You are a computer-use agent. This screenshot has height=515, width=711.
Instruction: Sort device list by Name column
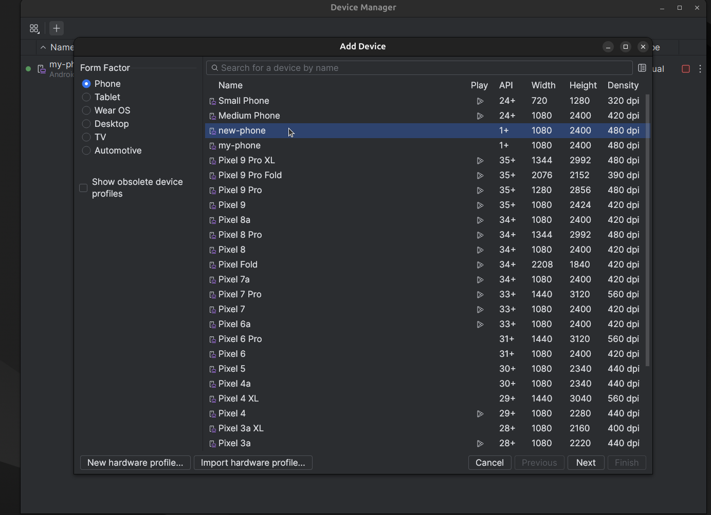pos(230,85)
